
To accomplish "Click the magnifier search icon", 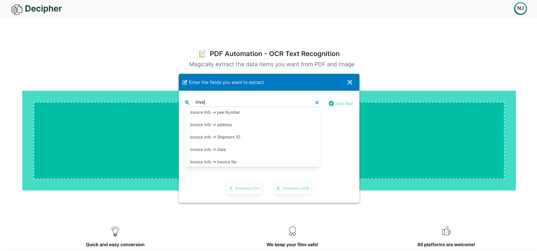I will coord(187,103).
